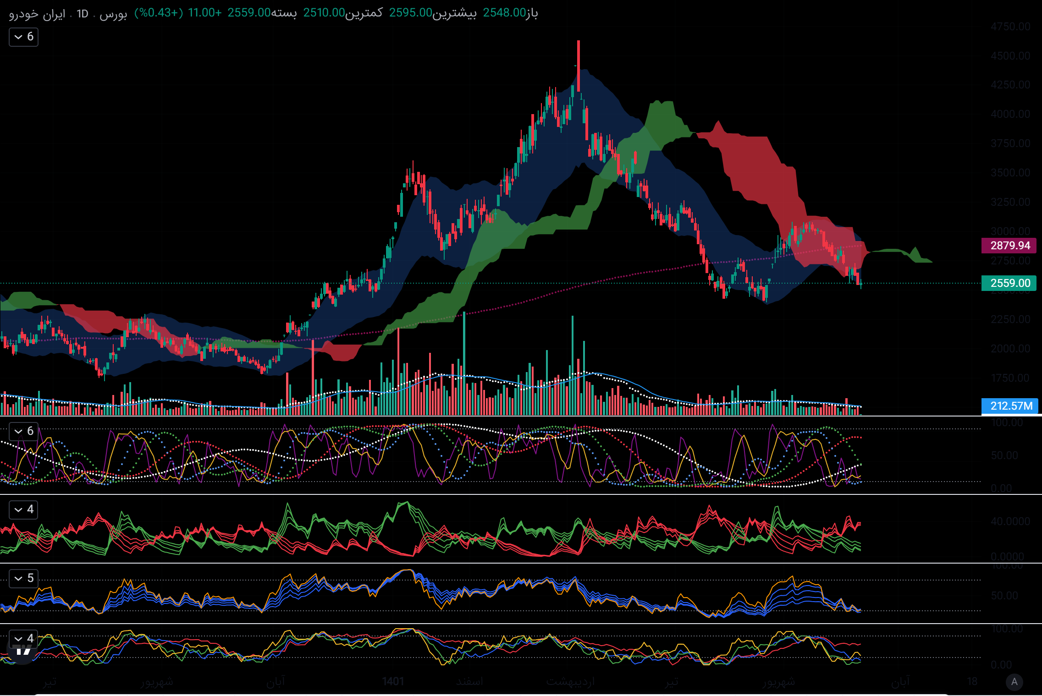The height and width of the screenshot is (696, 1042).
Task: Select the volume label 212.57M
Action: coord(1009,406)
